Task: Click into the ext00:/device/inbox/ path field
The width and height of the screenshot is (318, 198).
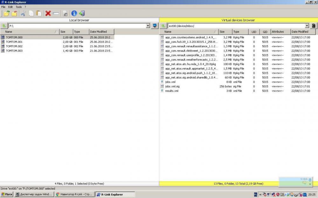Action: tap(236, 26)
